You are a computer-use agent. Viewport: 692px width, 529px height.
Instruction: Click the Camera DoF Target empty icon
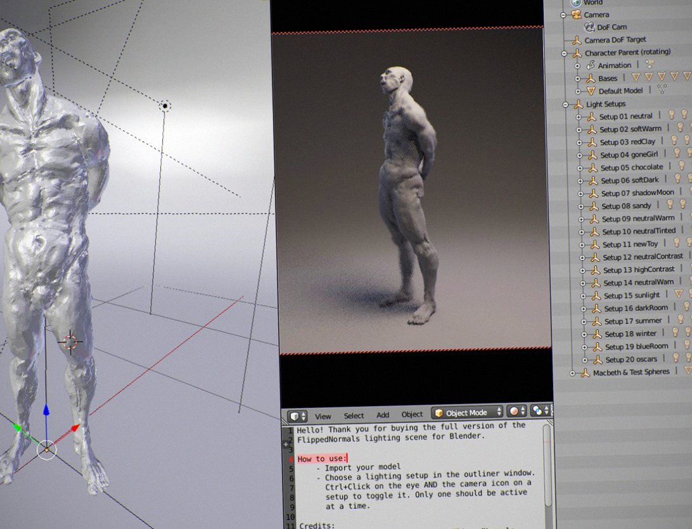[577, 40]
